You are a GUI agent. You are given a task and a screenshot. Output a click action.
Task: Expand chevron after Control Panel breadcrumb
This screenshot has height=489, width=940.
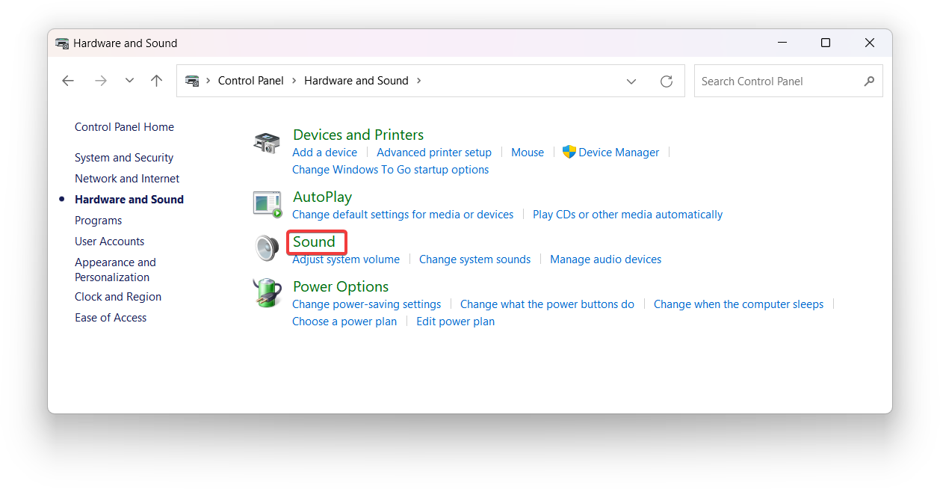(x=294, y=81)
